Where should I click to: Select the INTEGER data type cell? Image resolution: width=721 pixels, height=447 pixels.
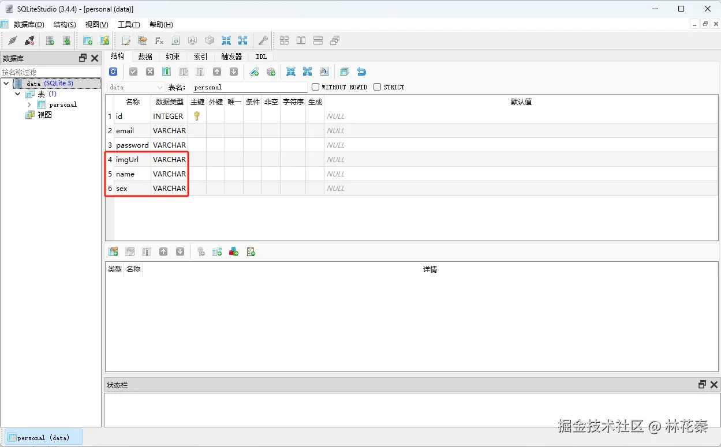click(169, 116)
